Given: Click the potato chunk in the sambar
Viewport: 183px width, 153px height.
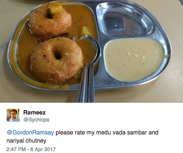Looking at the screenshot, I should coord(86,31).
